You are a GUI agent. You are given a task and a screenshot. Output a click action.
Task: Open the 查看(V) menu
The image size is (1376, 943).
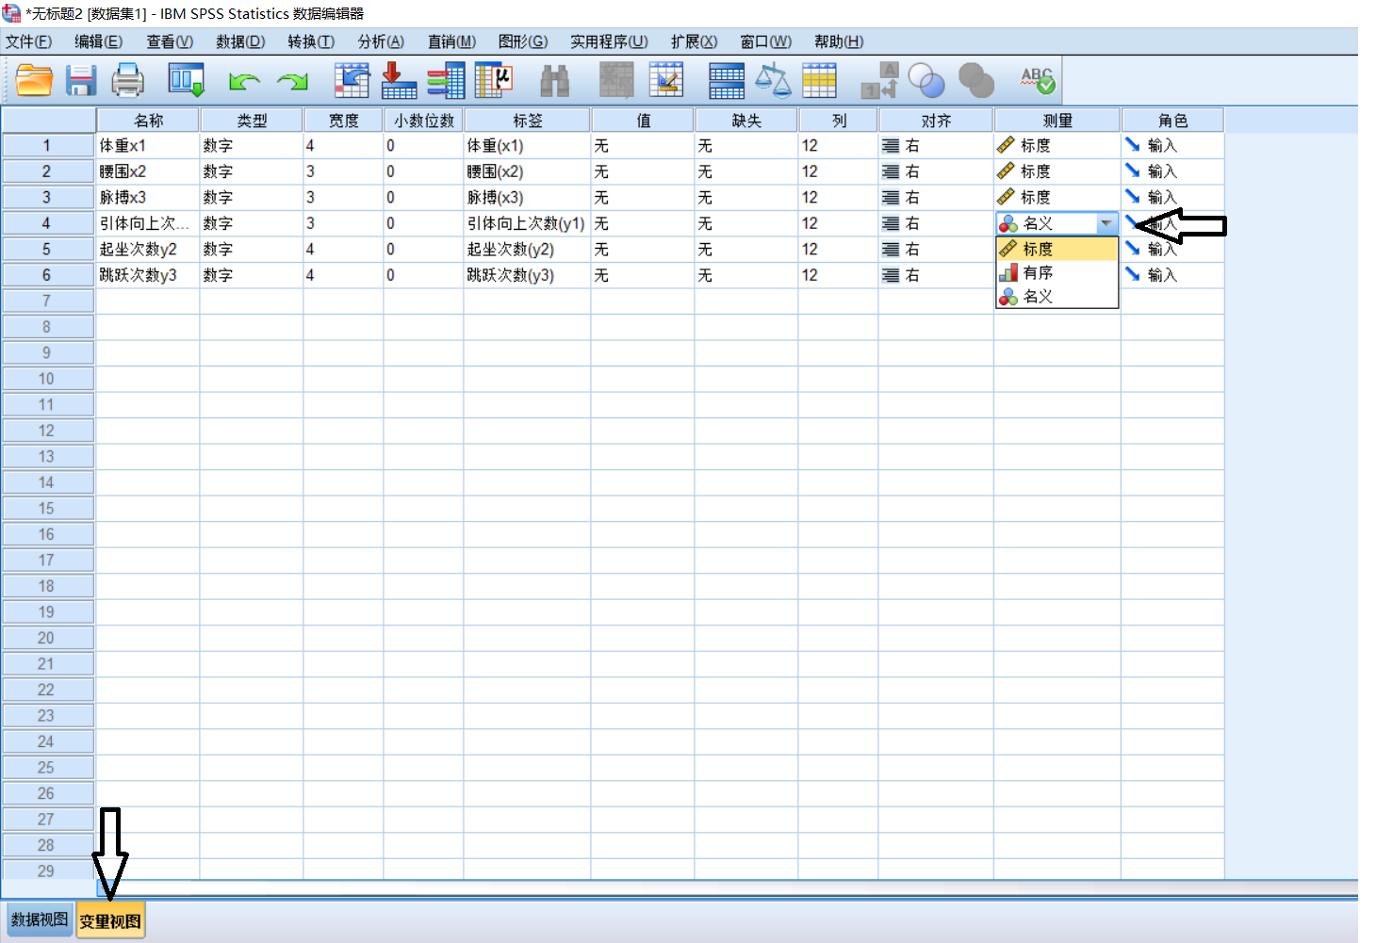170,41
